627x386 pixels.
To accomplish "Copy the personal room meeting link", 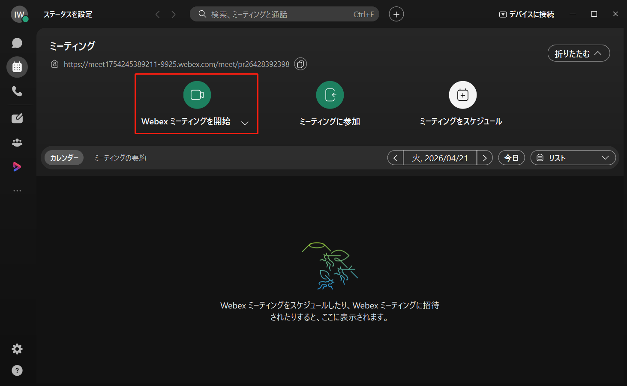I will 300,64.
